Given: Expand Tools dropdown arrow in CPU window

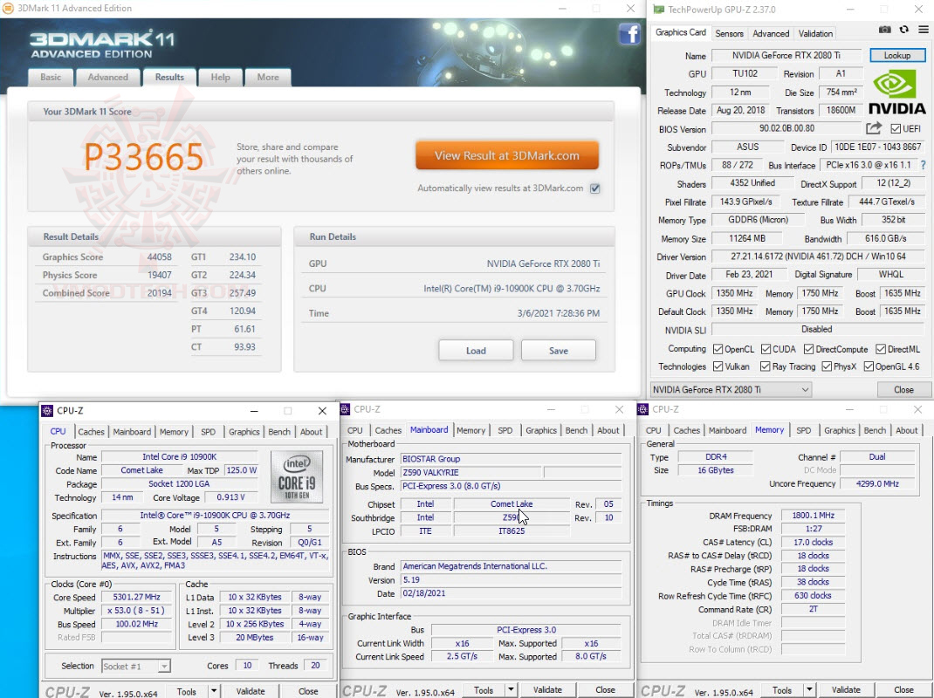Looking at the screenshot, I should [x=213, y=691].
